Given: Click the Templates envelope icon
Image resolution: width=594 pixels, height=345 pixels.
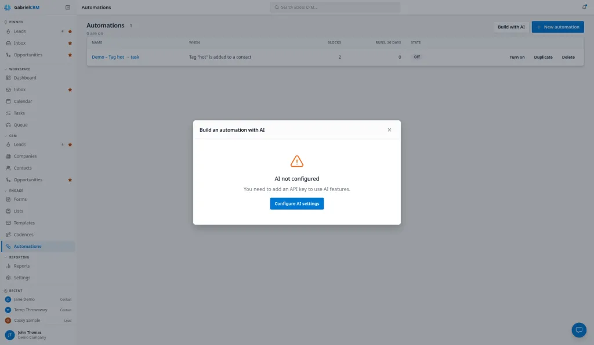Looking at the screenshot, I should (x=8, y=222).
